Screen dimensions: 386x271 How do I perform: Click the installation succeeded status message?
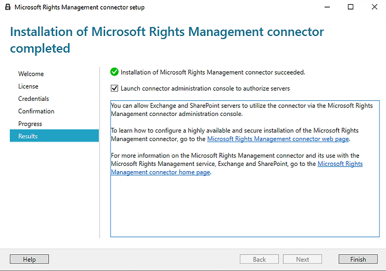(x=213, y=72)
